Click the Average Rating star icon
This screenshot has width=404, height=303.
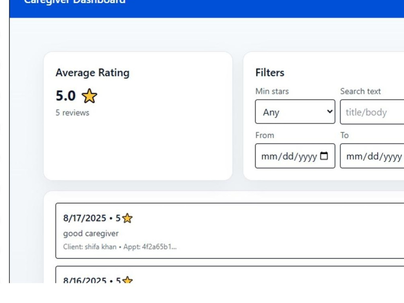[89, 96]
